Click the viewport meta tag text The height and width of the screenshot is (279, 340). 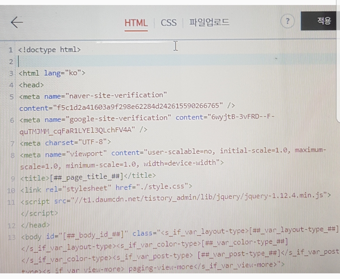(x=86, y=154)
